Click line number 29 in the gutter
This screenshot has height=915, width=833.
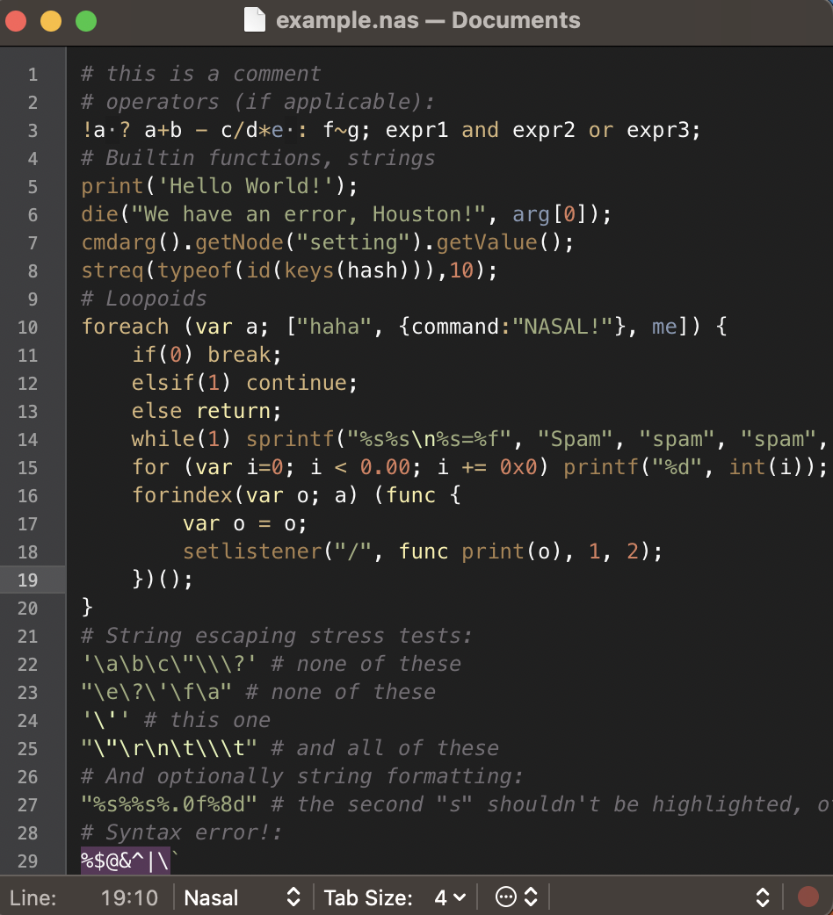(x=27, y=861)
